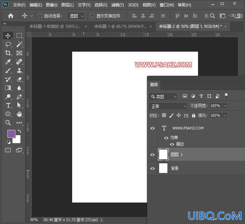Open the 滤镜(T) menu
The width and height of the screenshot is (245, 224).
point(117,5)
